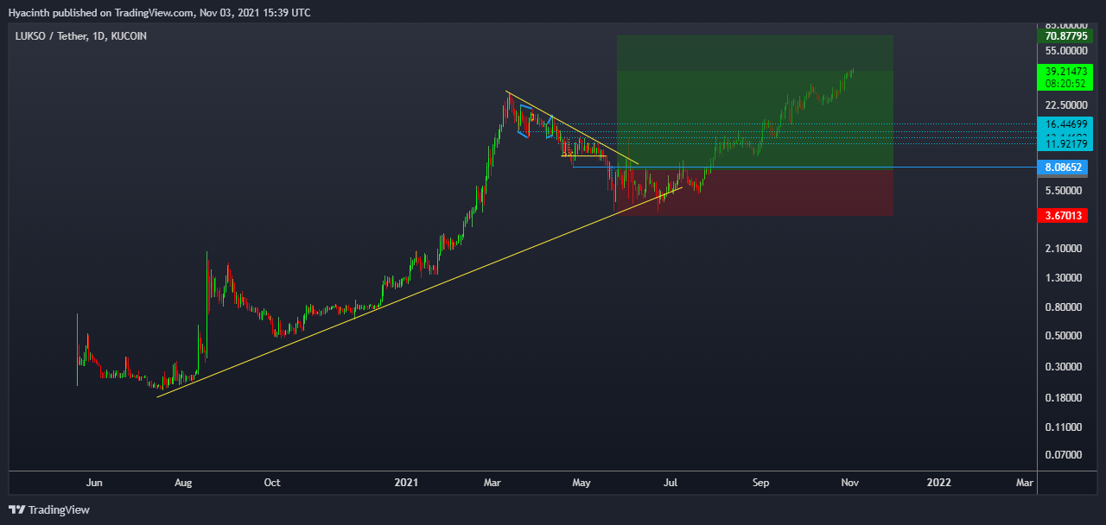Click the TradingView logo at bottom
The image size is (1106, 525).
pos(49,509)
